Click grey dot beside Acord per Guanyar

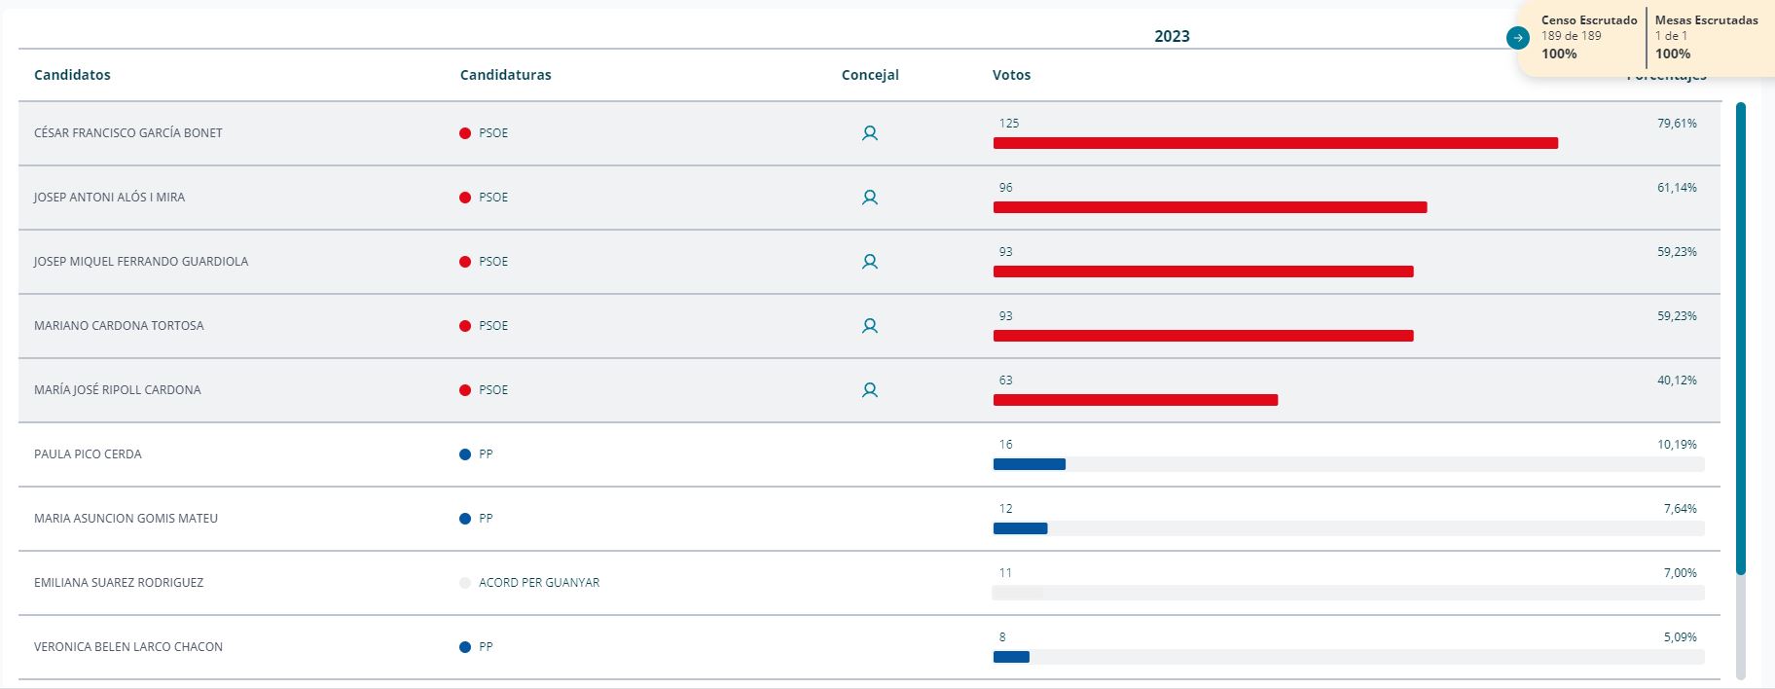[465, 583]
